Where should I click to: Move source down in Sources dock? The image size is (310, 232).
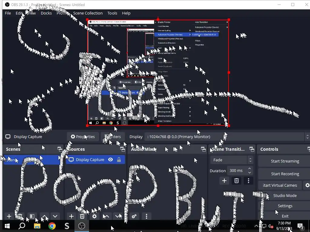(118, 216)
